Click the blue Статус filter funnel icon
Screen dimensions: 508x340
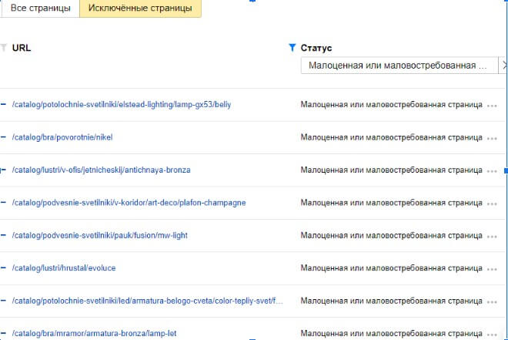point(292,48)
